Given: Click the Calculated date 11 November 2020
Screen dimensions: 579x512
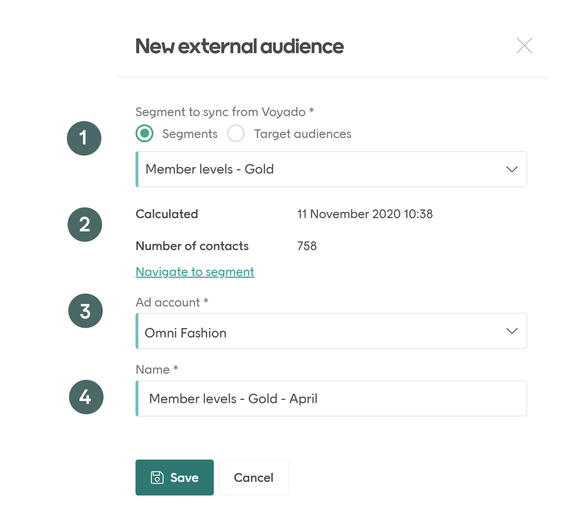Looking at the screenshot, I should 365,214.
